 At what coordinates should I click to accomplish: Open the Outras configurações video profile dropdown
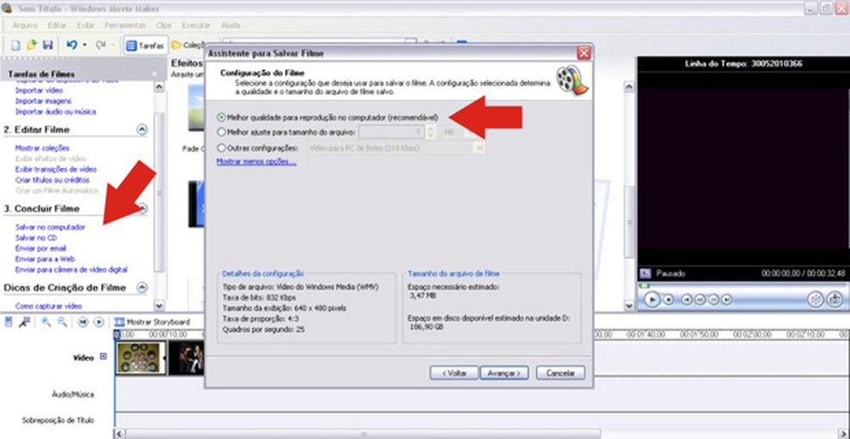click(x=479, y=147)
